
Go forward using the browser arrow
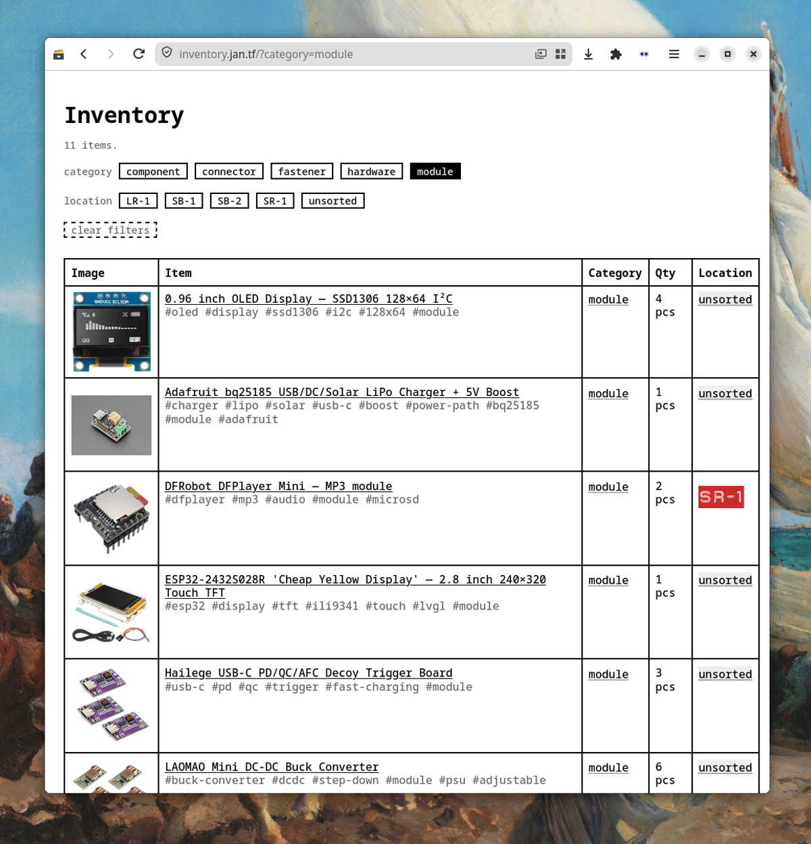pos(111,54)
